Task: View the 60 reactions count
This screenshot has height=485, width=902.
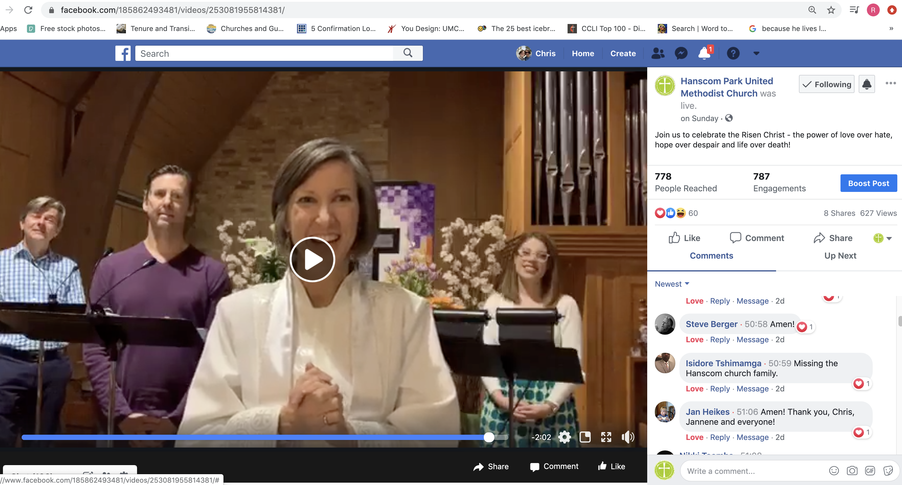Action: click(x=693, y=213)
